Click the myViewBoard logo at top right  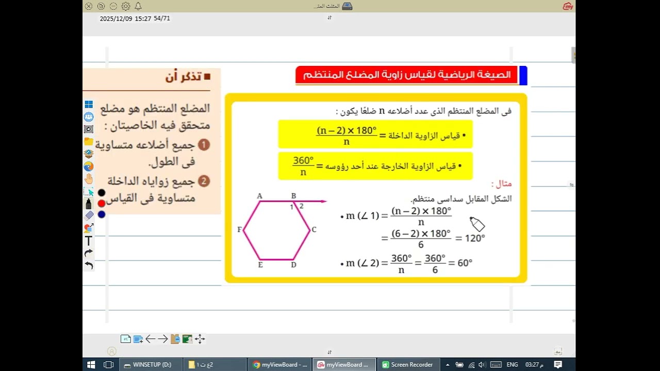pyautogui.click(x=568, y=6)
